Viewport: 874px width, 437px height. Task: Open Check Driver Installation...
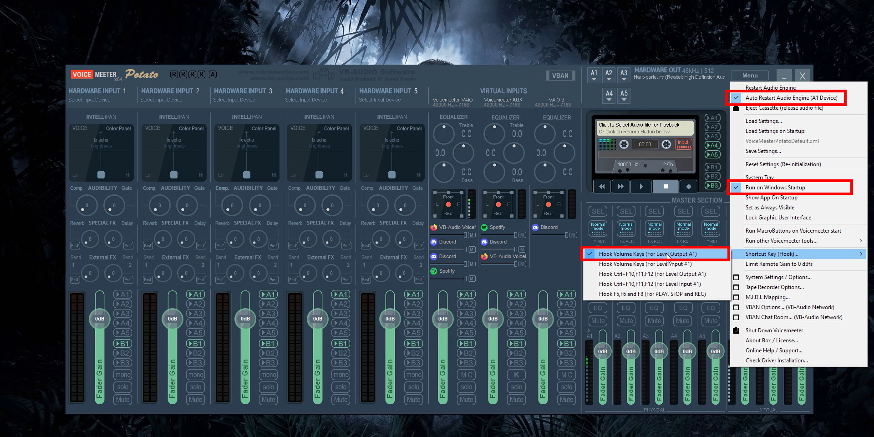click(x=777, y=361)
